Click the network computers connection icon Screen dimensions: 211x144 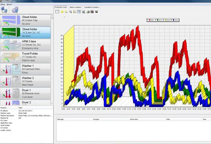pos(4,10)
